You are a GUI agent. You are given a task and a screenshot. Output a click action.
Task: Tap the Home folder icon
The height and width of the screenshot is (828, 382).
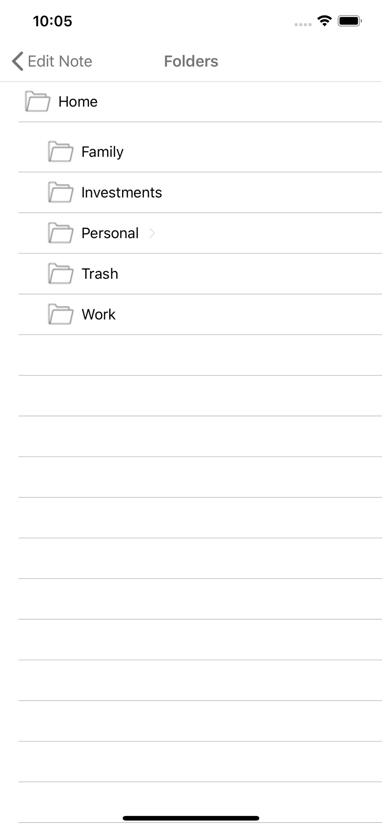coord(37,101)
